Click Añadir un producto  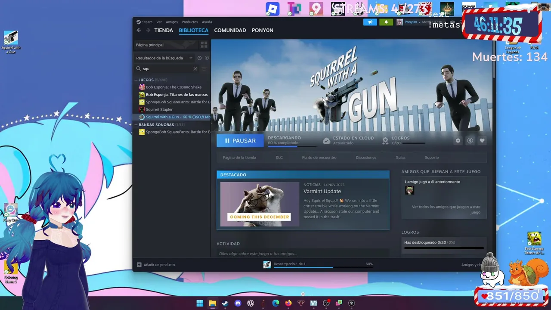click(159, 265)
